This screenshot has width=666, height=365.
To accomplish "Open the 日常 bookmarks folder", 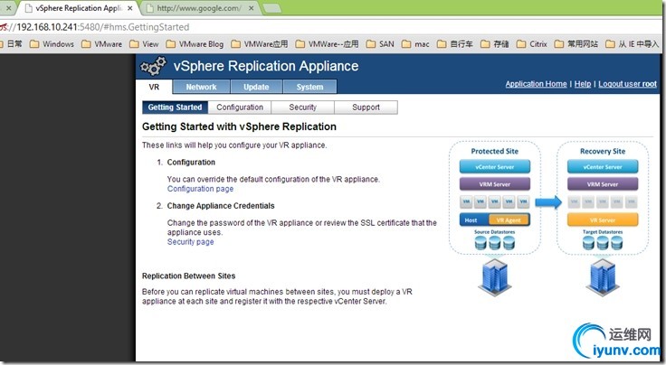I will pyautogui.click(x=11, y=44).
